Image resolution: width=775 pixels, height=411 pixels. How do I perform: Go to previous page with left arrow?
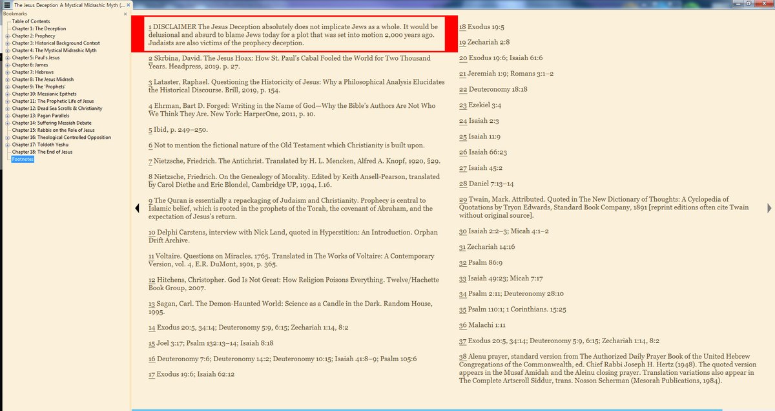click(x=137, y=207)
